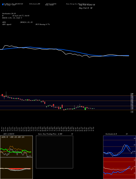Click the navy Stochastics indicator chart

point(119,146)
